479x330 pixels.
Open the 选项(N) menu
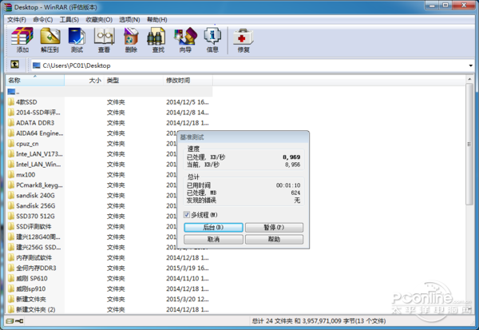click(129, 19)
